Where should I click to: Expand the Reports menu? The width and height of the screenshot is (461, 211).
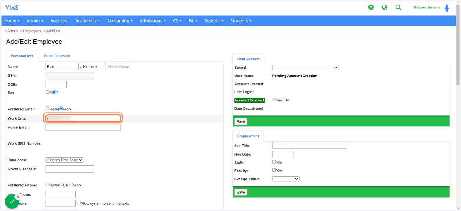tap(214, 21)
